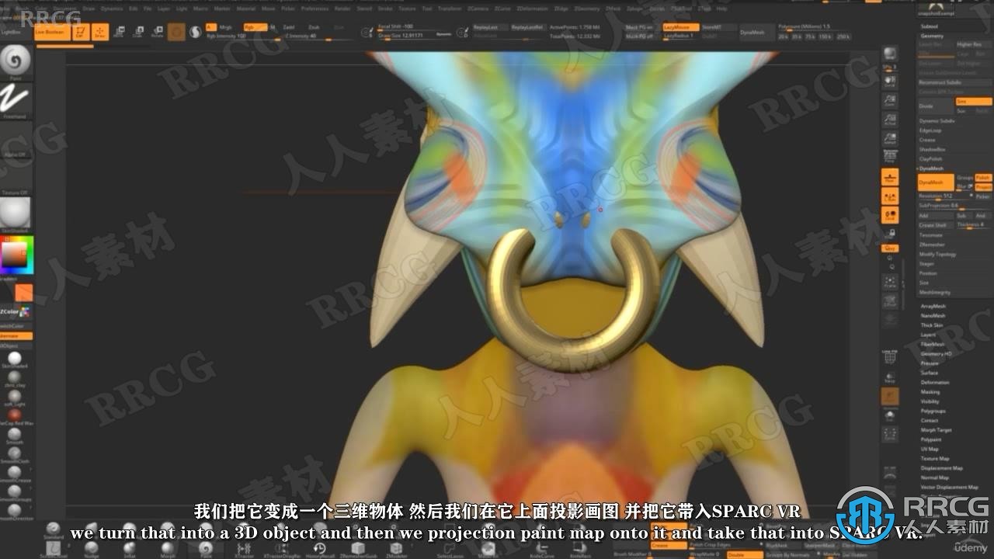Image resolution: width=994 pixels, height=559 pixels.
Task: Adjust the Focal Shift slider
Action: 405,27
